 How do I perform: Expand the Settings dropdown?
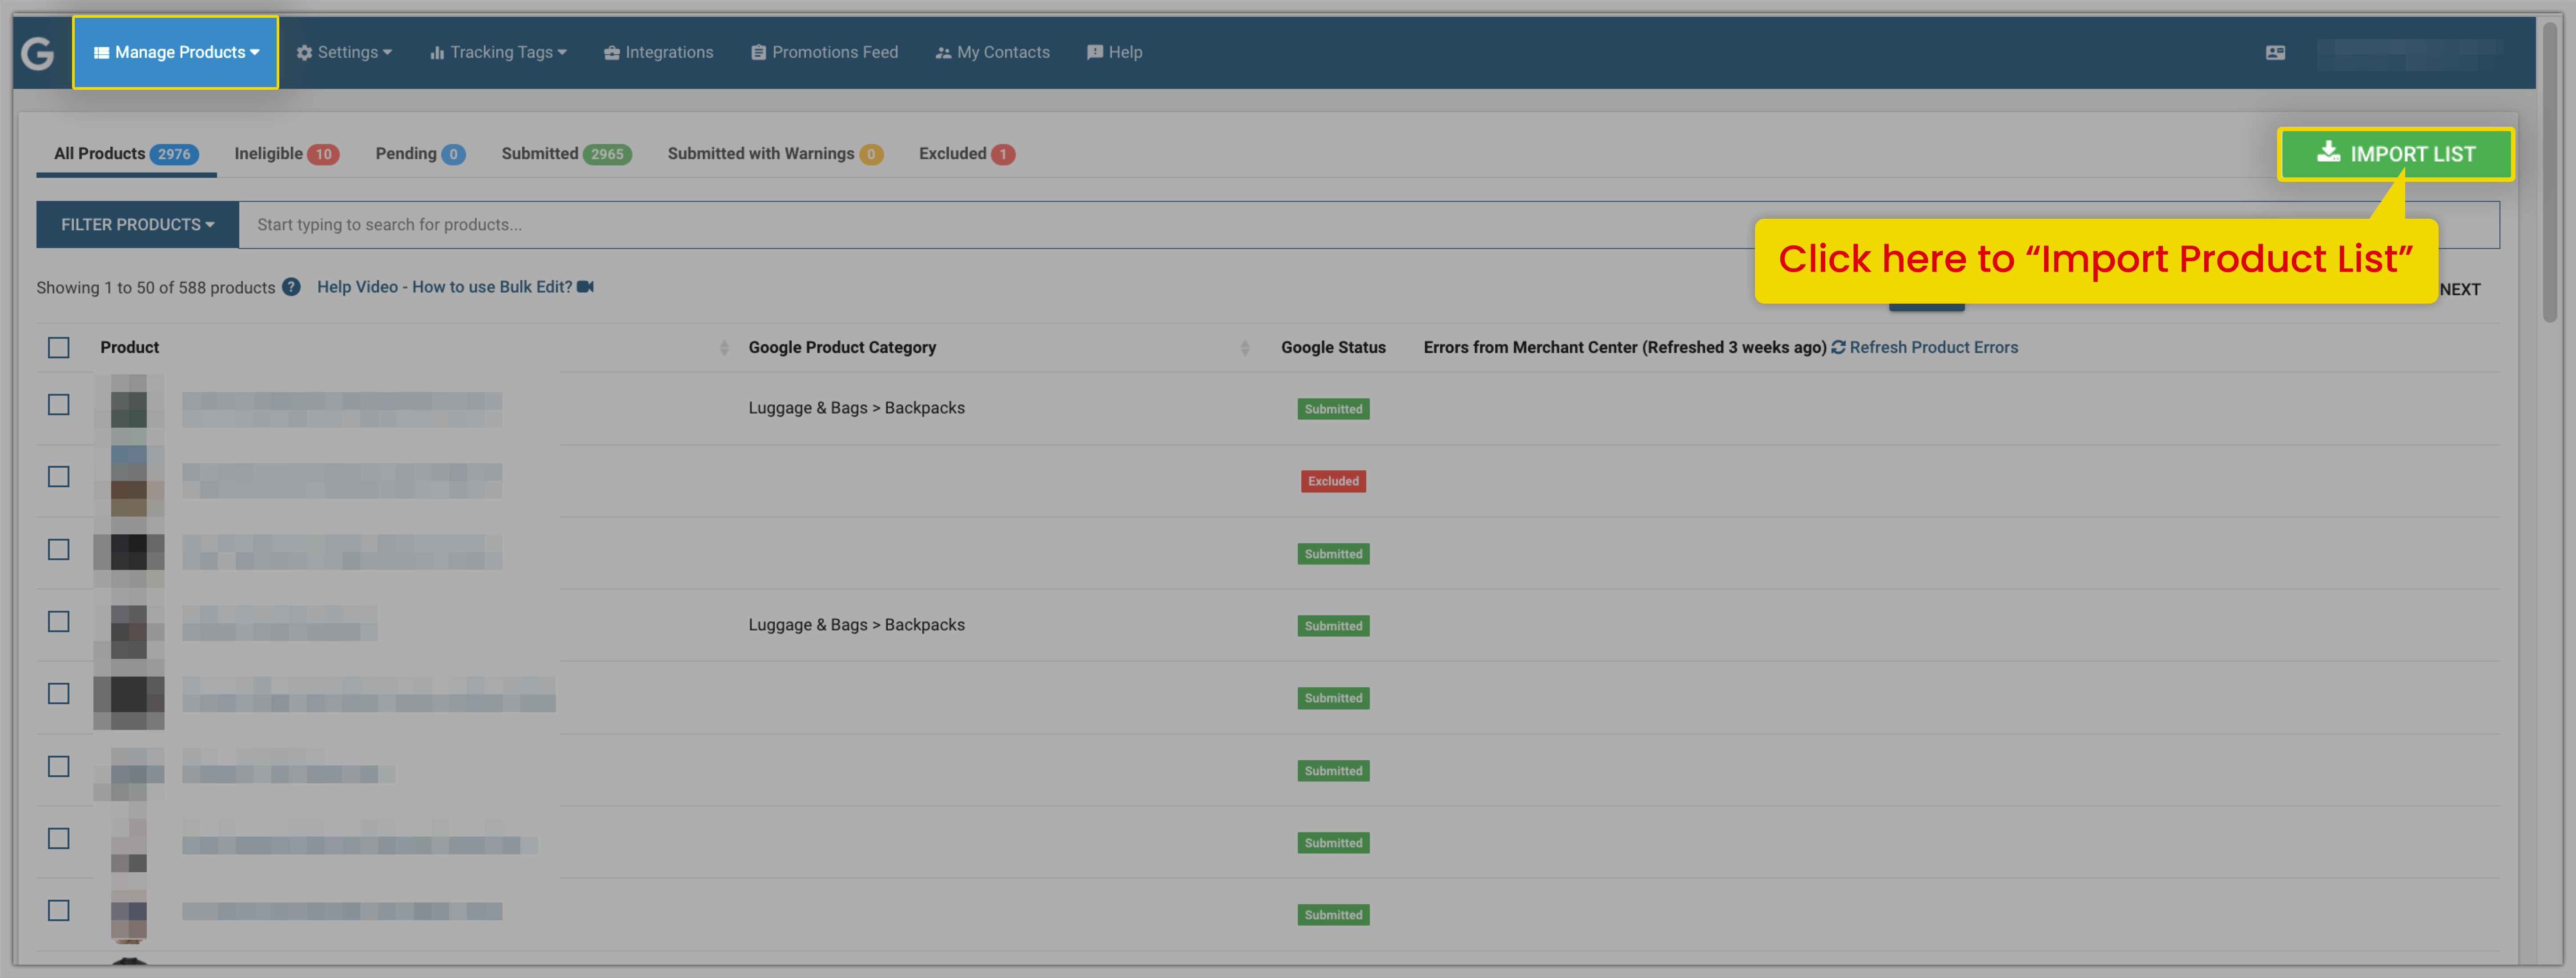pyautogui.click(x=344, y=52)
